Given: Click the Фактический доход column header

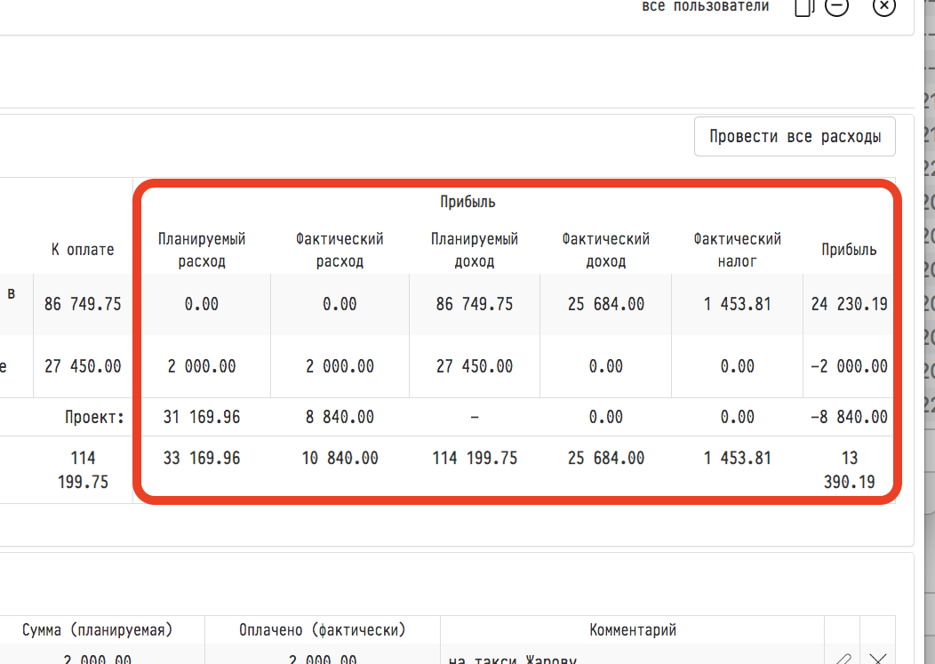Looking at the screenshot, I should coord(605,250).
